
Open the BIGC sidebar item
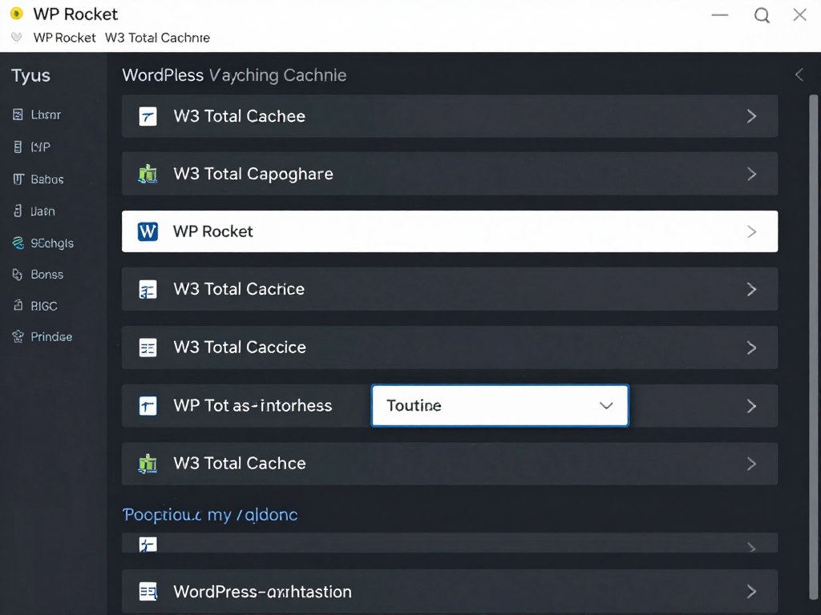click(x=44, y=306)
